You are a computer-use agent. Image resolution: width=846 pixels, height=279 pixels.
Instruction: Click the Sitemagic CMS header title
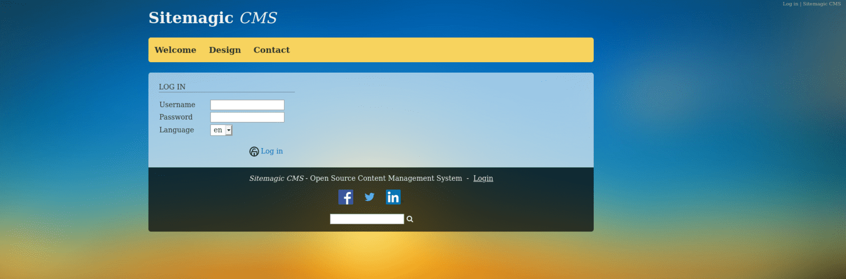[213, 18]
